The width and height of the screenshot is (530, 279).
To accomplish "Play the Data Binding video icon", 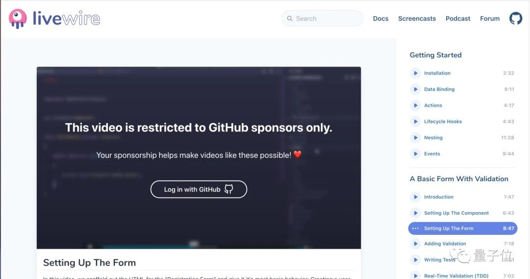I will [415, 89].
